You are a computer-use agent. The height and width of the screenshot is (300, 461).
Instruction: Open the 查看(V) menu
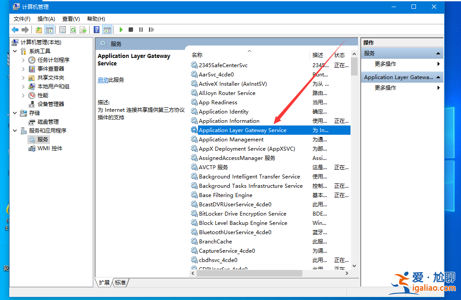coord(71,19)
